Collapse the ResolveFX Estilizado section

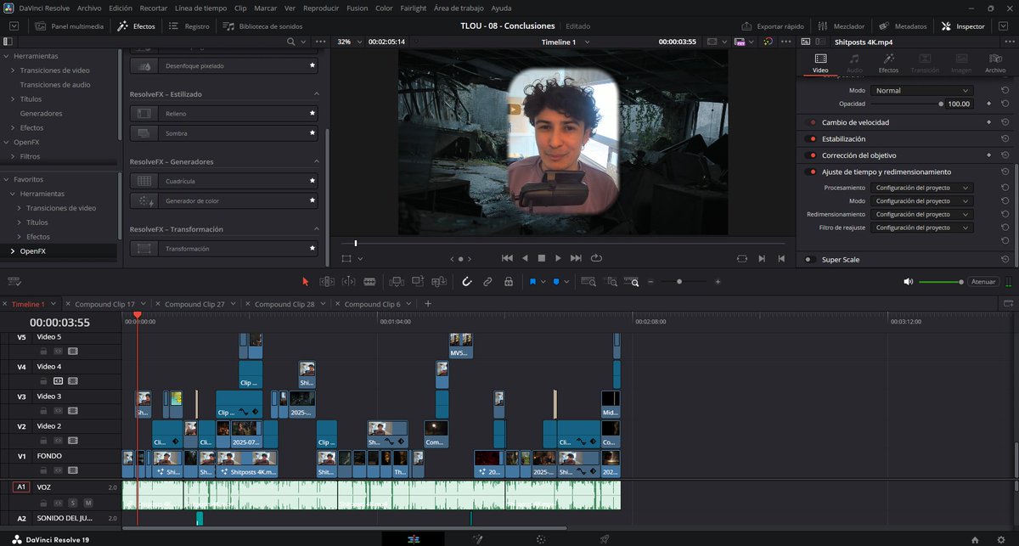pyautogui.click(x=316, y=94)
